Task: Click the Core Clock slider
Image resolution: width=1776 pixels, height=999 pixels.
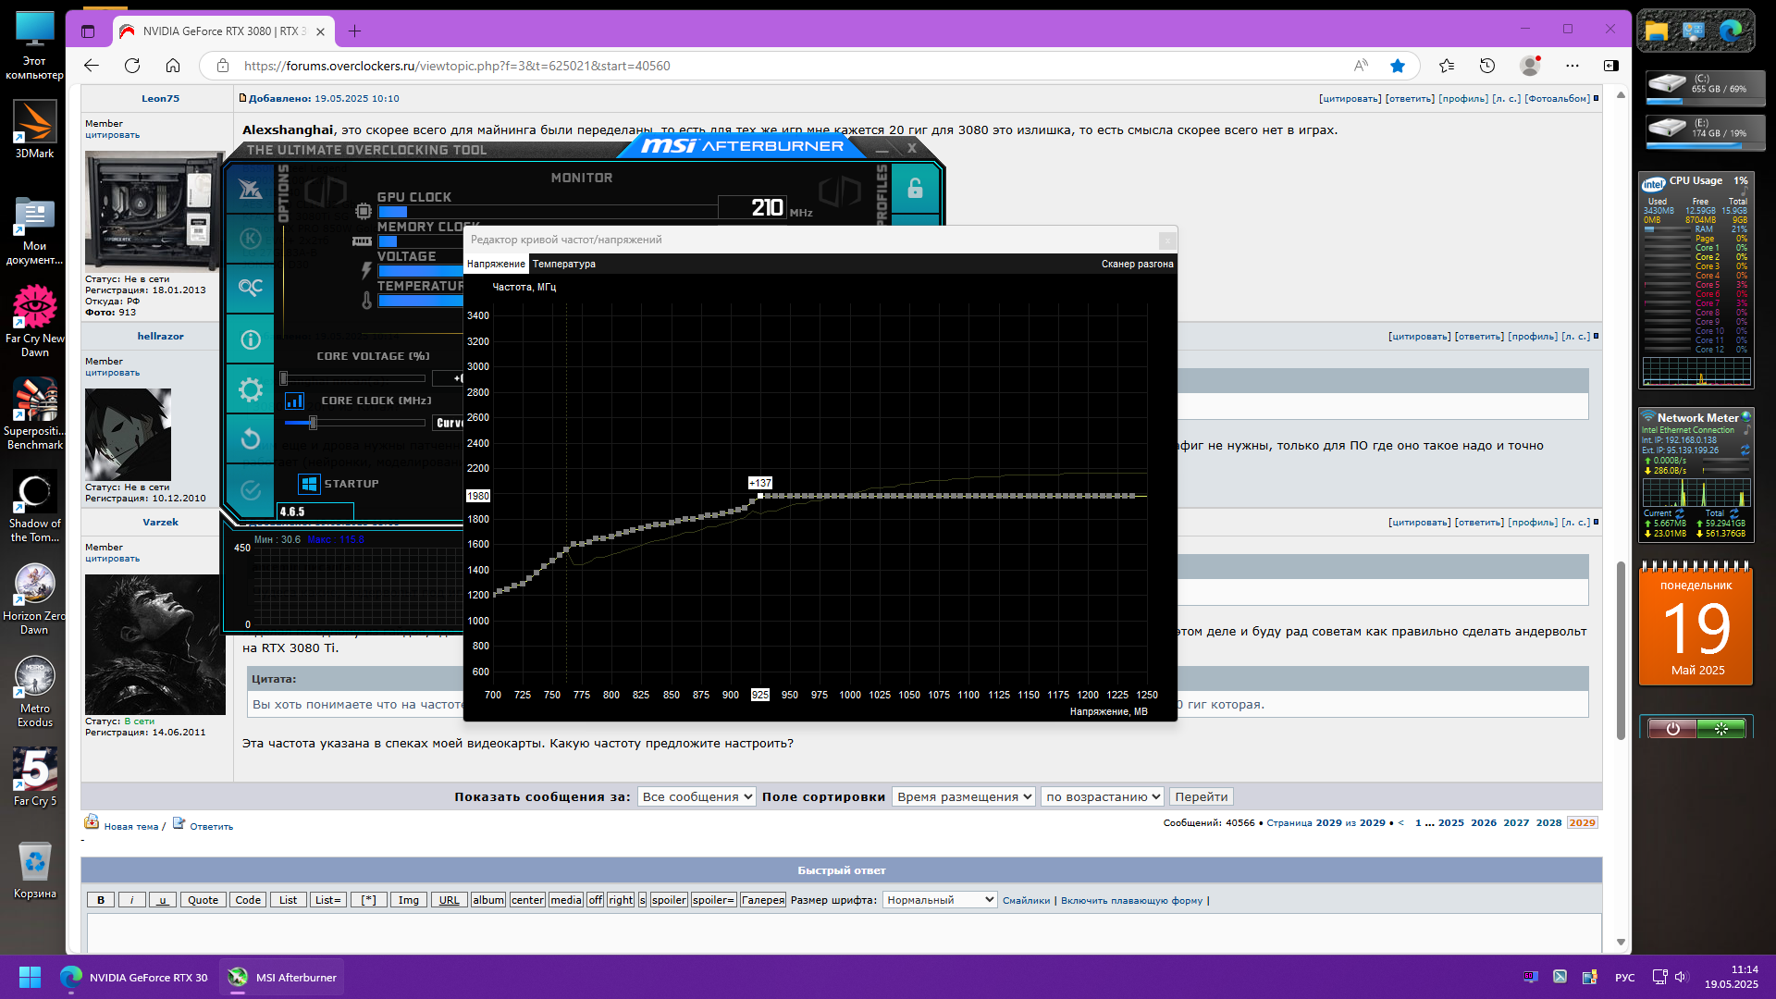Action: [x=313, y=423]
